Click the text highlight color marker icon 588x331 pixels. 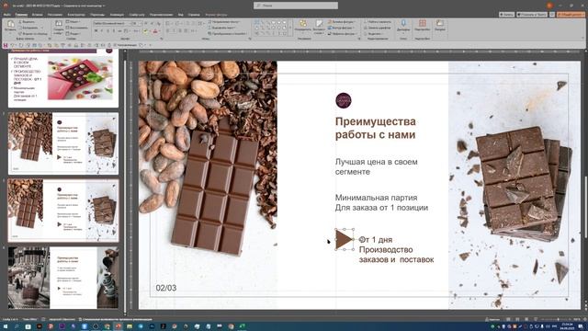click(145, 30)
